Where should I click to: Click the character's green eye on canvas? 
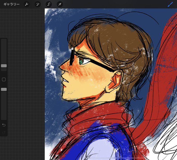(81, 62)
